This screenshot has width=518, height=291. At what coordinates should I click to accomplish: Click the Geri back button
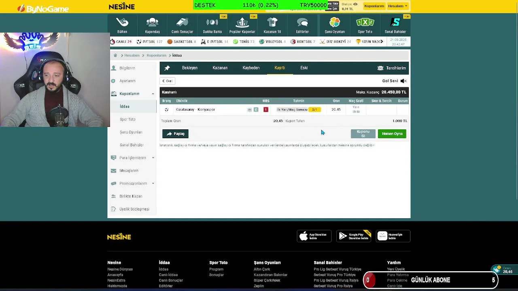pyautogui.click(x=167, y=81)
